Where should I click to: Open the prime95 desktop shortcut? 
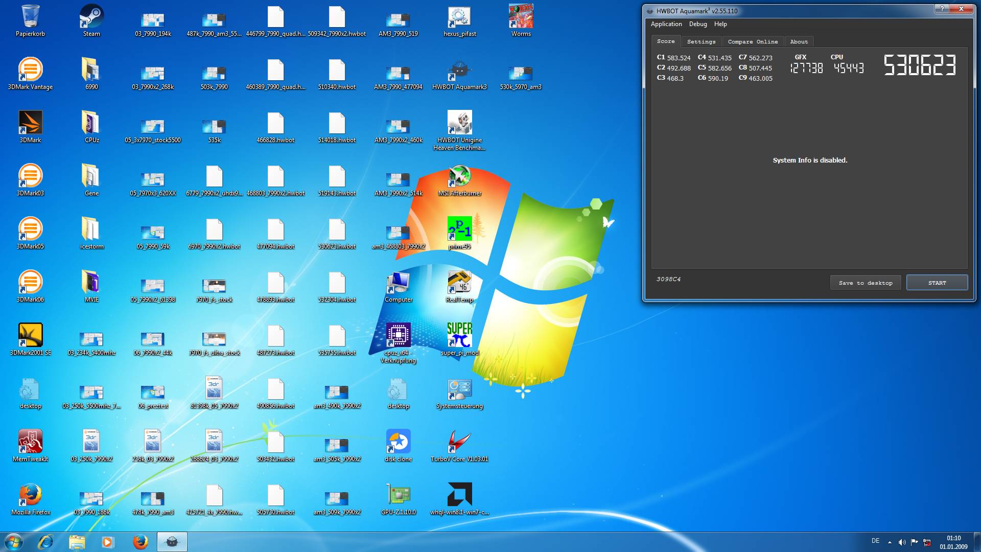[x=459, y=233]
